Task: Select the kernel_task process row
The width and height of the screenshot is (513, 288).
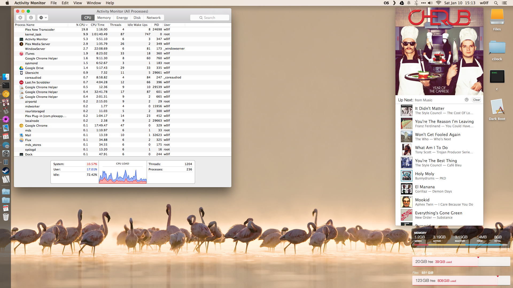Action: coord(123,34)
